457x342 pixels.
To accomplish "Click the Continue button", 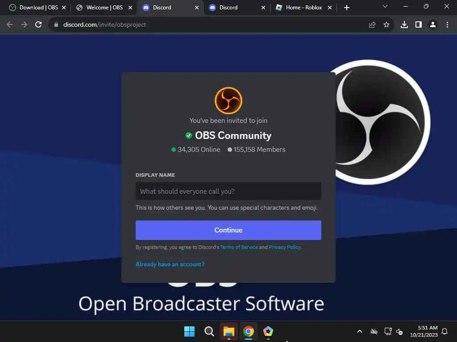I will (x=228, y=230).
